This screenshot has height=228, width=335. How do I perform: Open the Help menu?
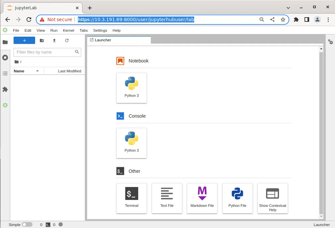tap(116, 30)
